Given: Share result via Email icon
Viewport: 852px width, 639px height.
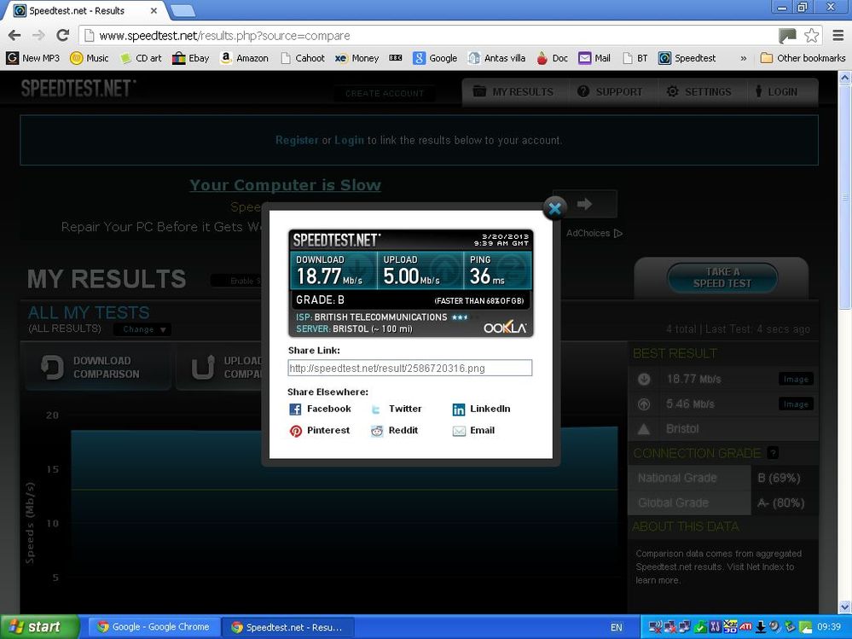Looking at the screenshot, I should click(459, 431).
